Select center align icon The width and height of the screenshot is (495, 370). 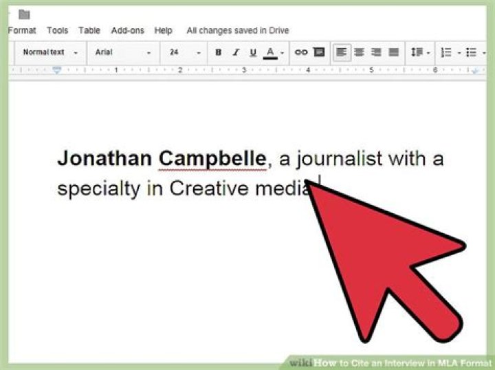coord(359,52)
